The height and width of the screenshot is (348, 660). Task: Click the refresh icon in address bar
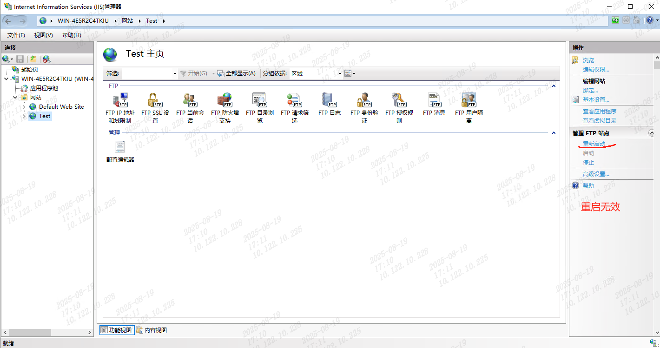coord(615,20)
